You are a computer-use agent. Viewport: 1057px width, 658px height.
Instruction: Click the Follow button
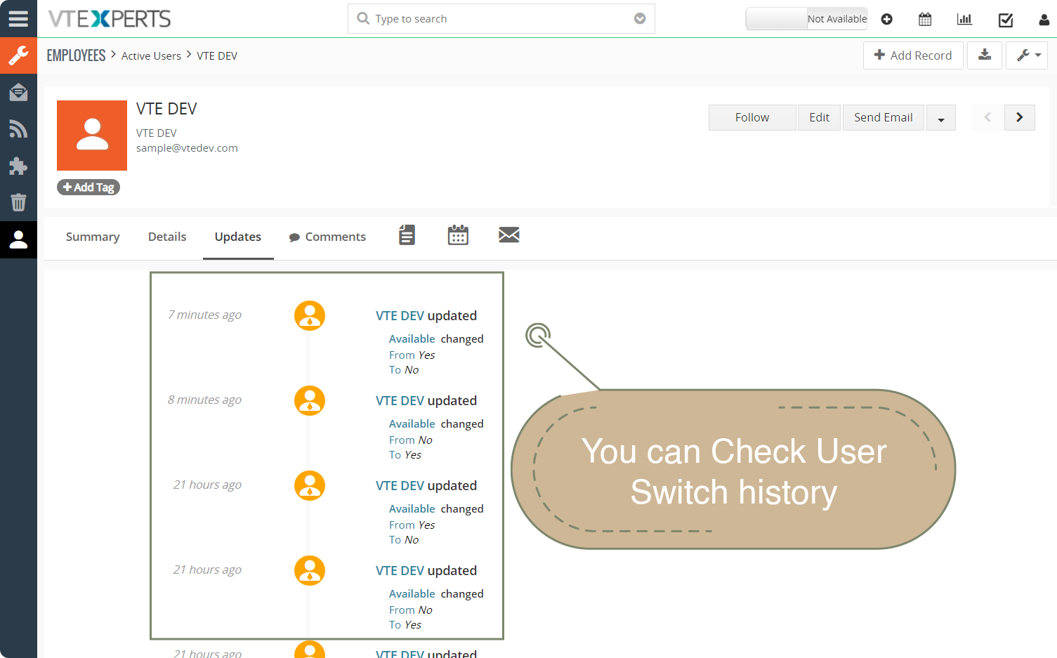[752, 117]
